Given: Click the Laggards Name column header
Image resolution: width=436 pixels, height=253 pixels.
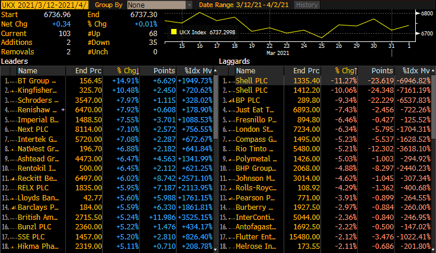Looking at the screenshot, I should pyautogui.click(x=259, y=71).
